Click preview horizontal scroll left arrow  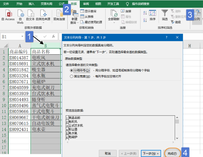point(67,142)
